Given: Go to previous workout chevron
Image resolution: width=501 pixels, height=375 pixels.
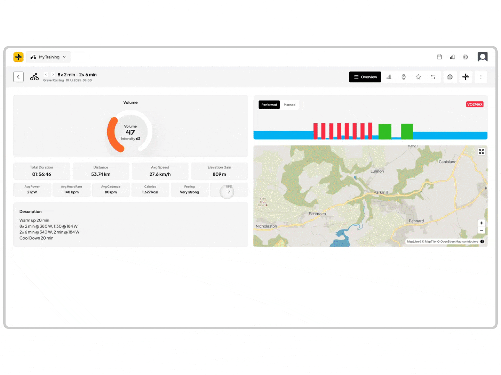Looking at the screenshot, I should (46, 75).
